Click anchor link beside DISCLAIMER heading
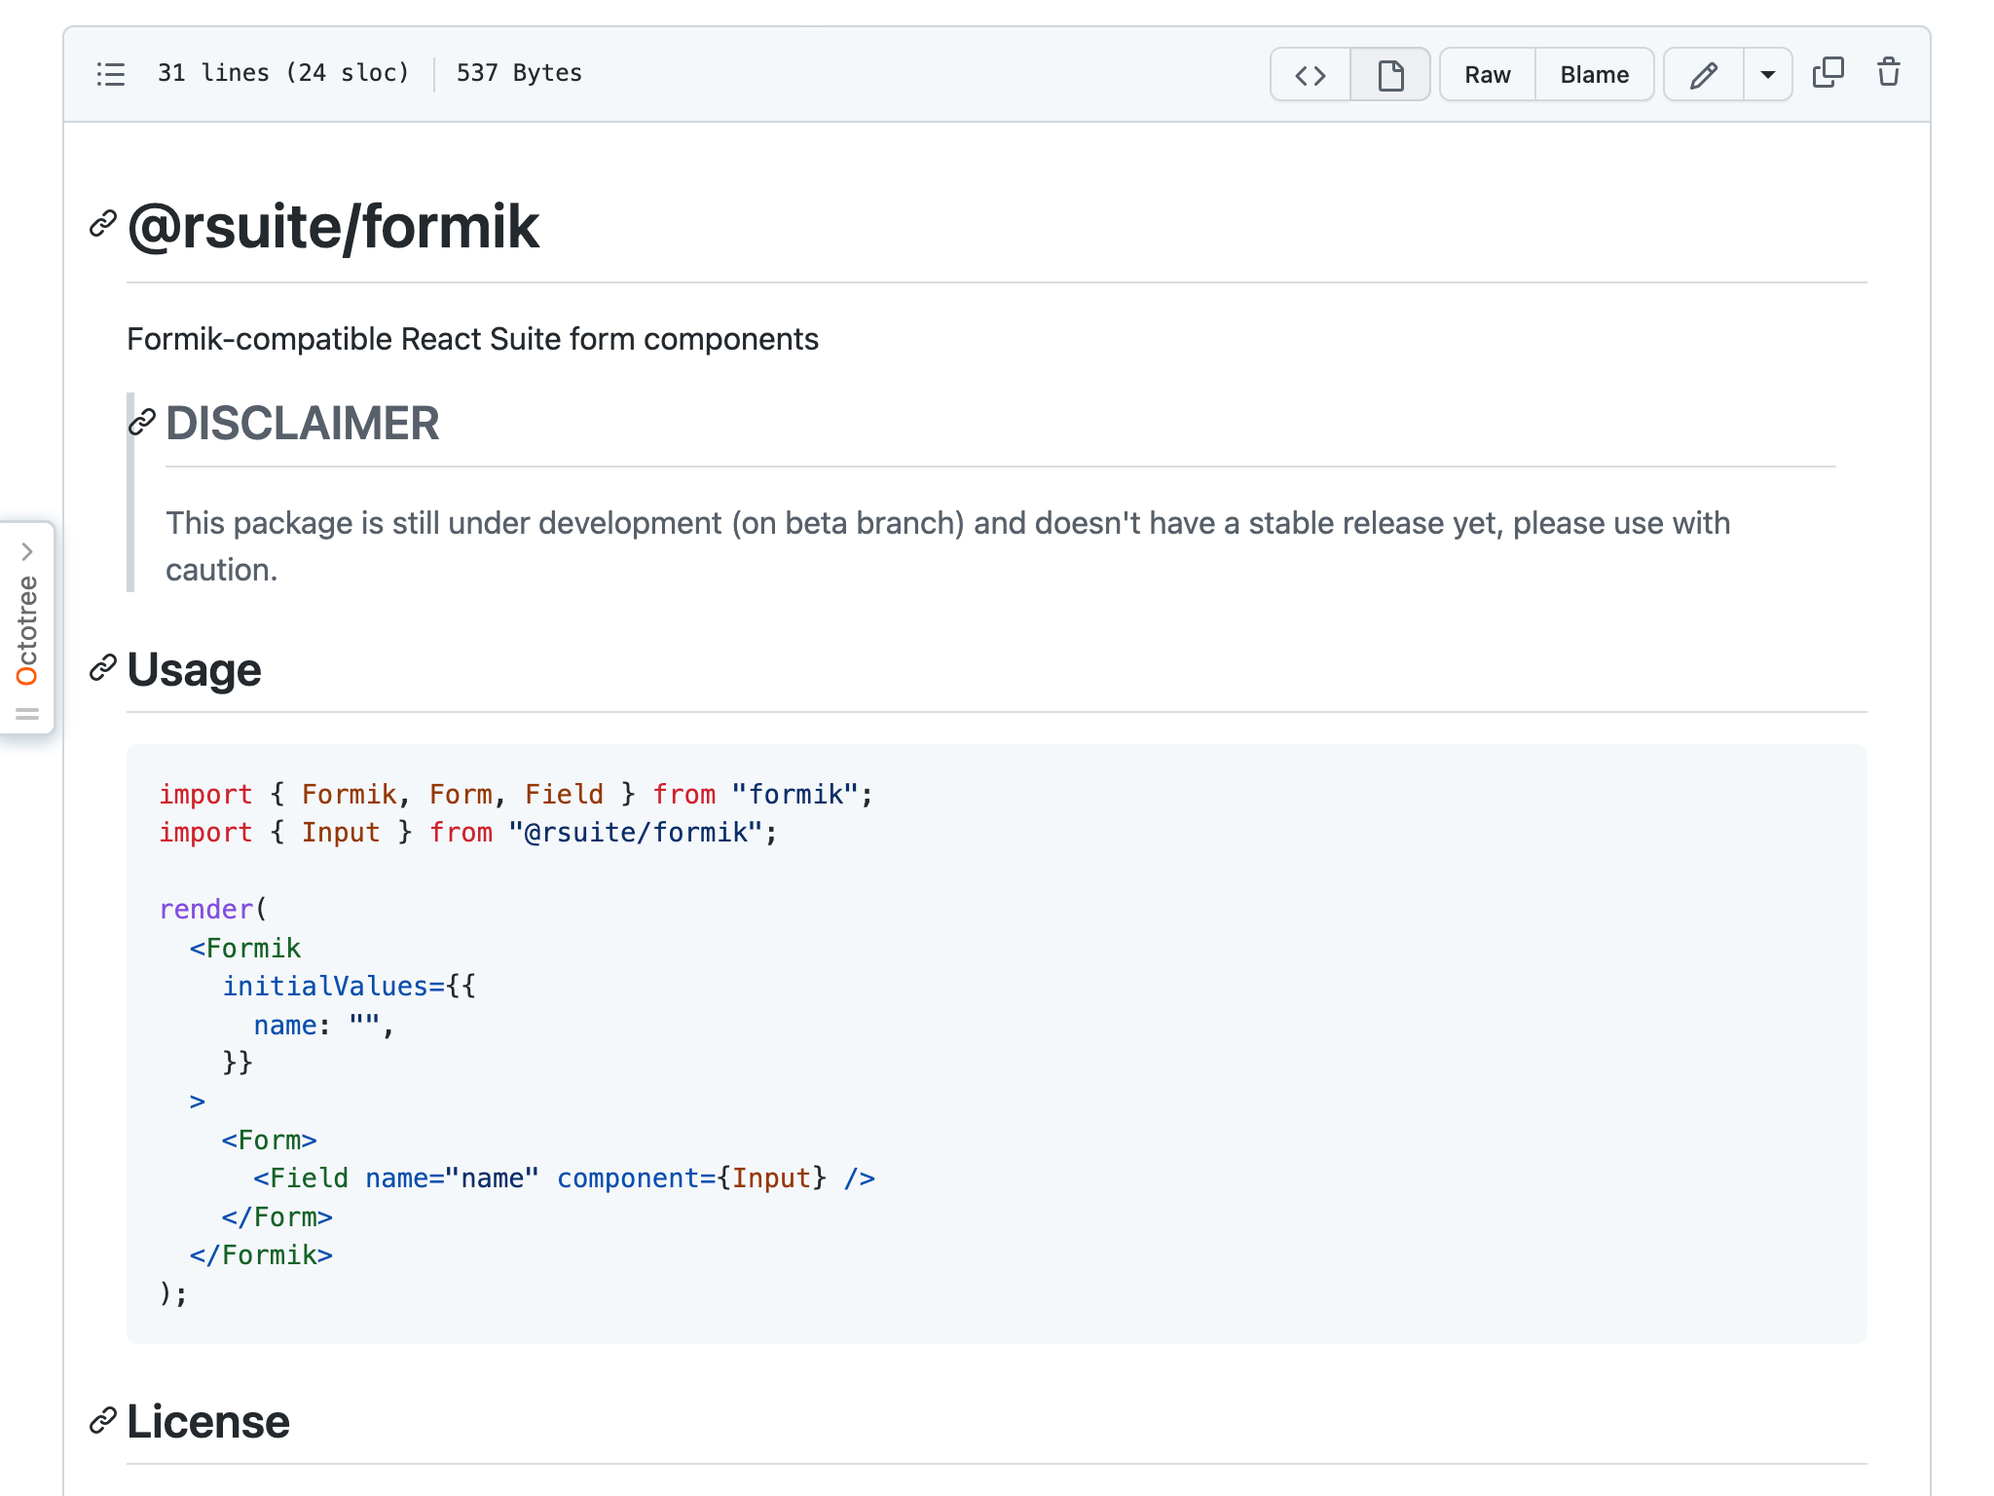This screenshot has width=1994, height=1496. pyautogui.click(x=142, y=423)
